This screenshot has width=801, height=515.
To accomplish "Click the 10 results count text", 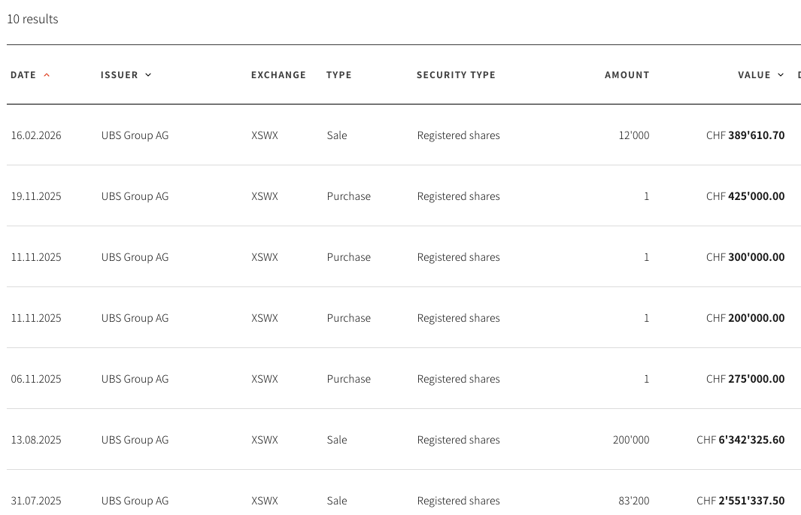I will (x=32, y=20).
